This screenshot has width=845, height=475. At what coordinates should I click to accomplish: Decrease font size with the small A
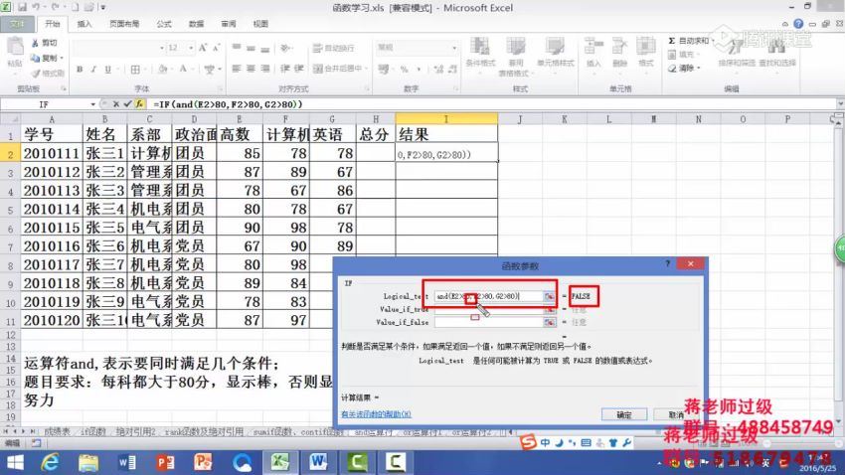(216, 48)
